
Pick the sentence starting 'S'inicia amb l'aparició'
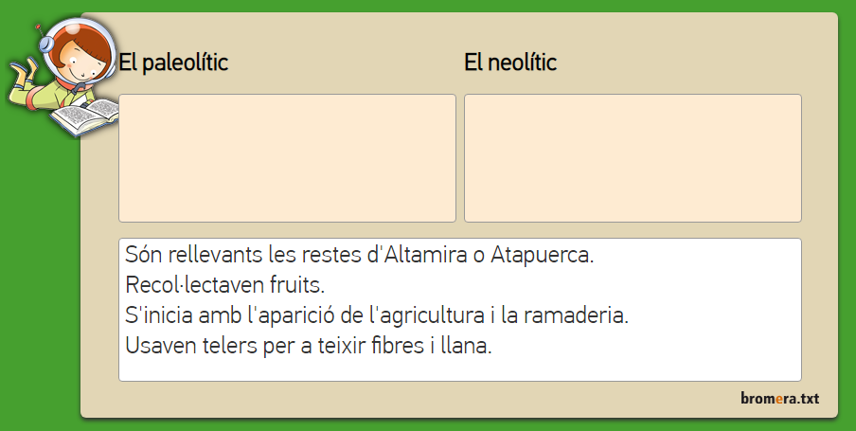[376, 314]
